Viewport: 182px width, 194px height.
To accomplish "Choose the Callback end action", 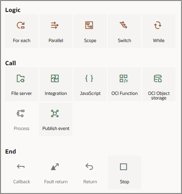I will 22,173.
